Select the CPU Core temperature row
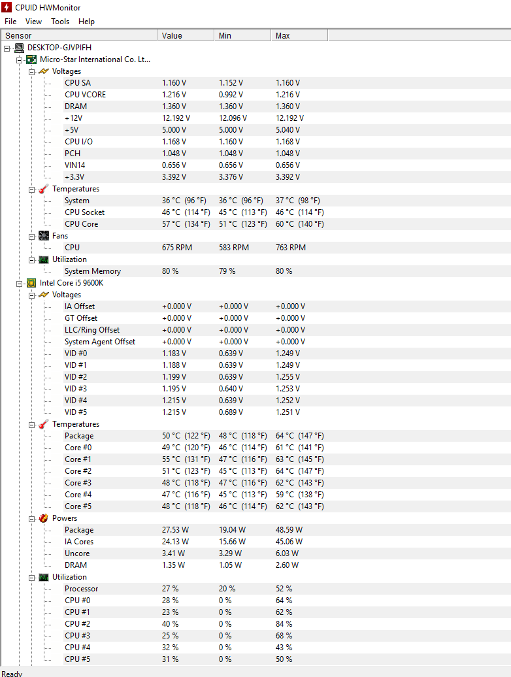Screen dimensions: 511x677 [287, 224]
